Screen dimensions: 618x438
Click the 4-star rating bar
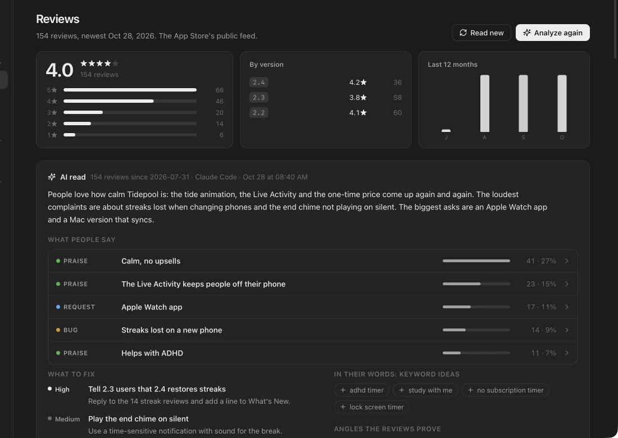(x=130, y=101)
